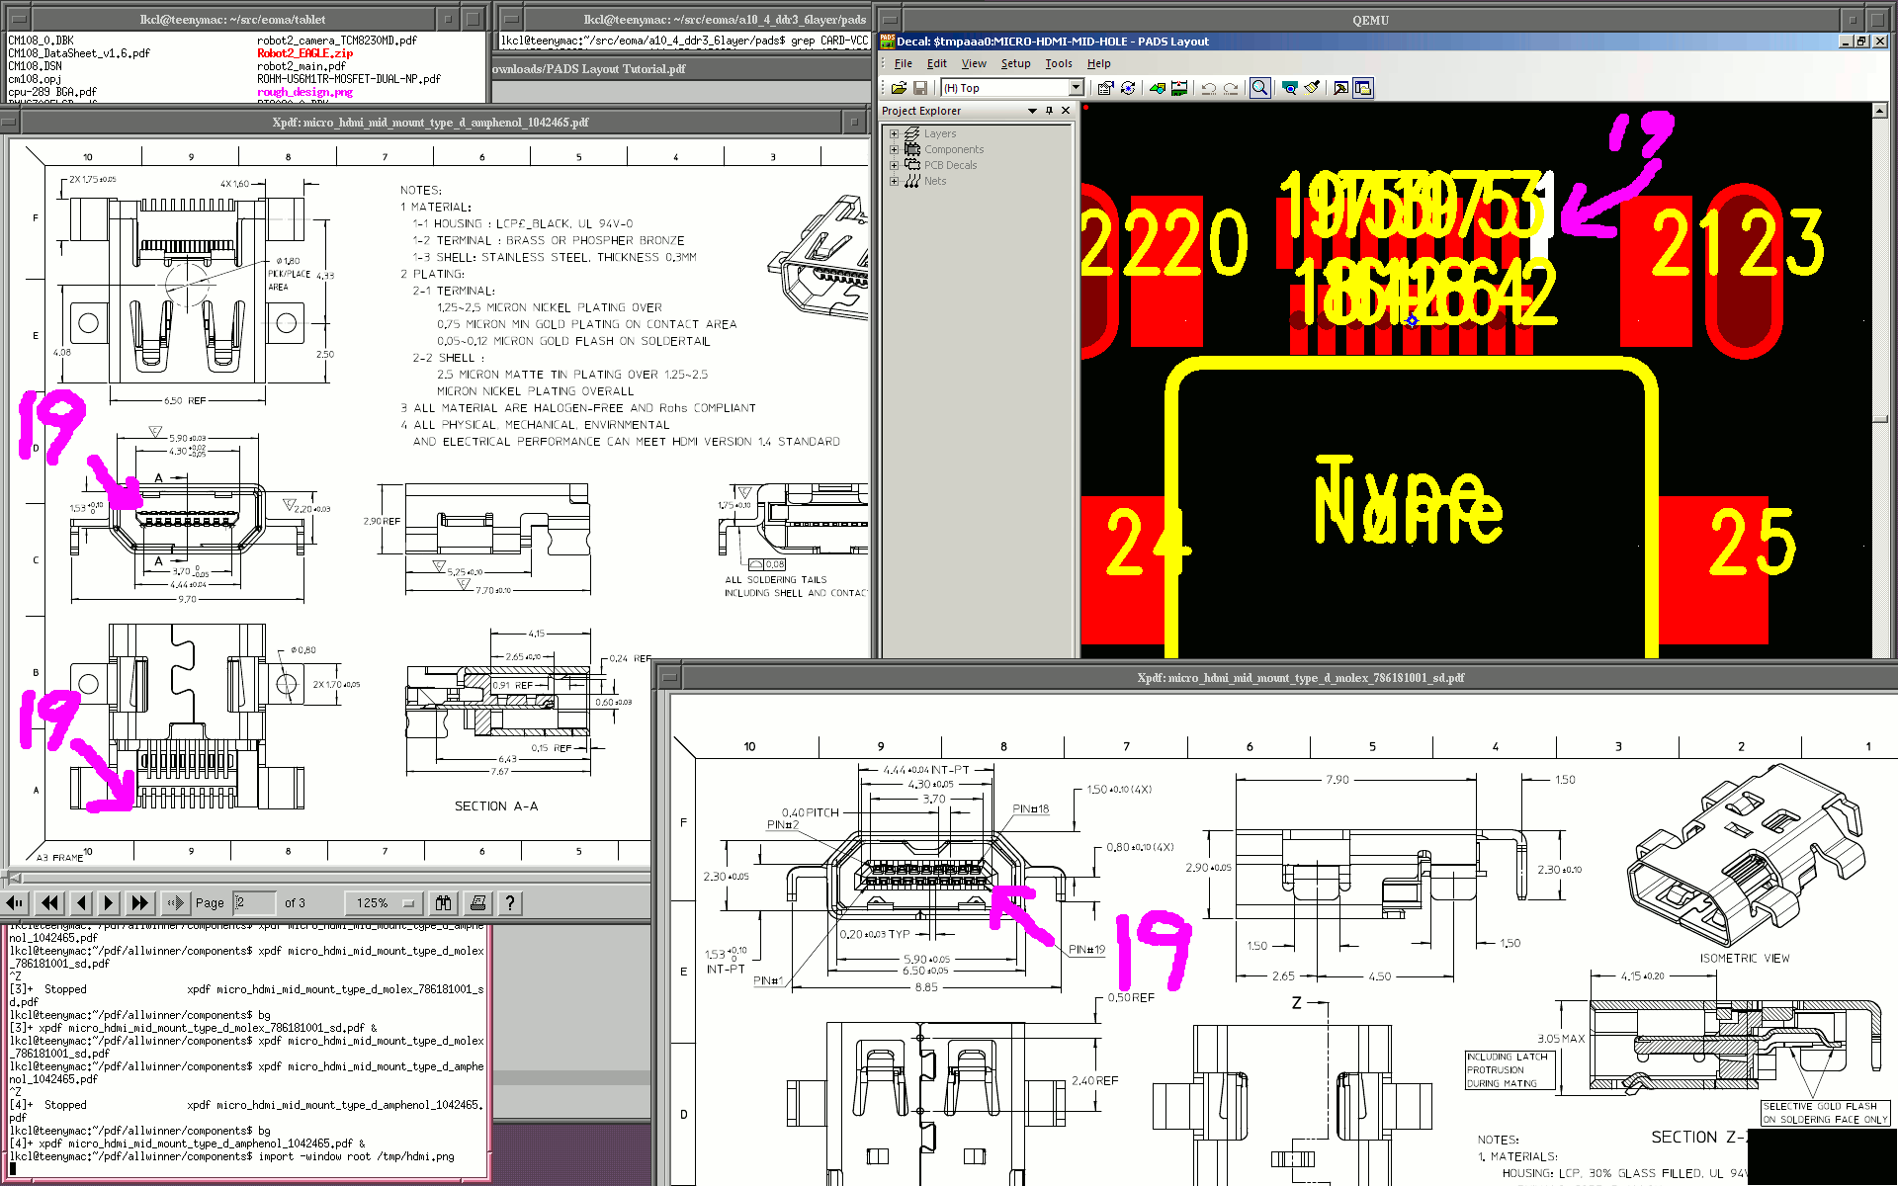
Task: Click the Xpdf molex window title bar
Action: coord(1300,678)
